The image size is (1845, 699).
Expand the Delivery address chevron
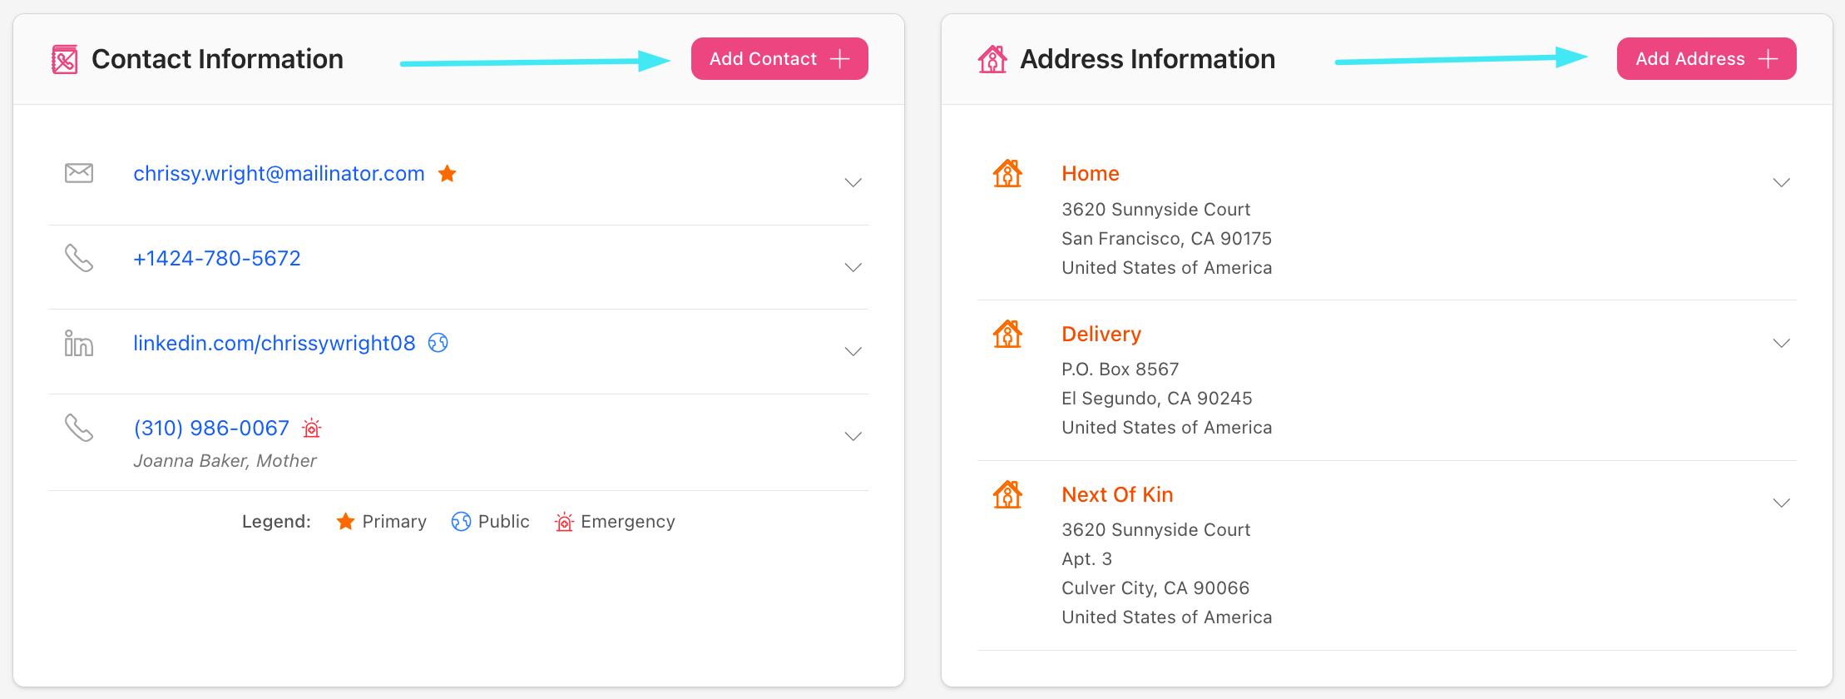click(x=1781, y=343)
